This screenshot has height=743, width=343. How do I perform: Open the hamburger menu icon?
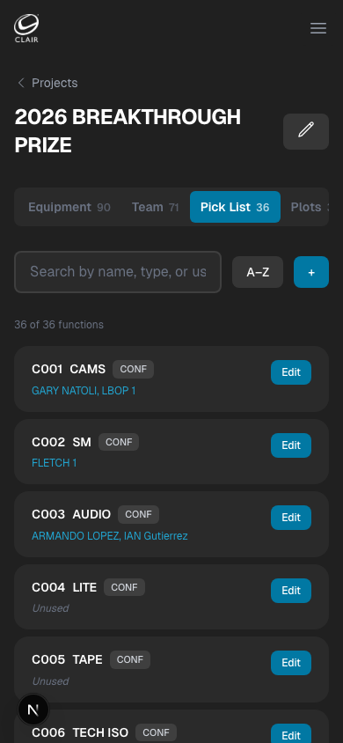[x=317, y=28]
